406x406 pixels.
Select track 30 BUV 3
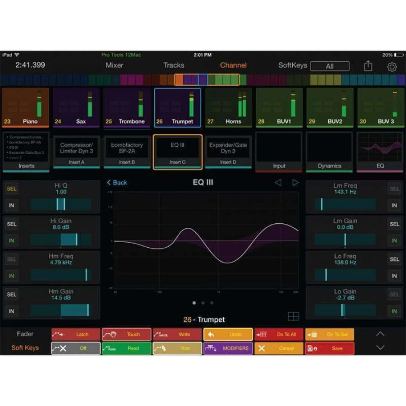381,107
